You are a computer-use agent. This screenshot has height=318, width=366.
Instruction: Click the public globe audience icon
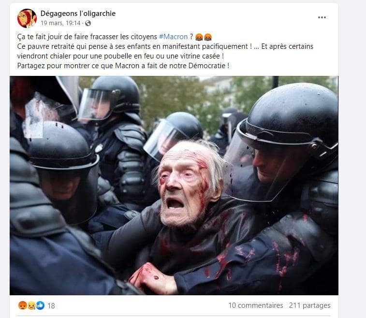[x=88, y=23]
